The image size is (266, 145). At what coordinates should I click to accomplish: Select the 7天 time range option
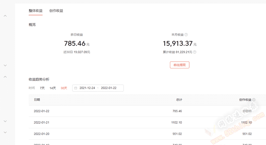pos(42,88)
